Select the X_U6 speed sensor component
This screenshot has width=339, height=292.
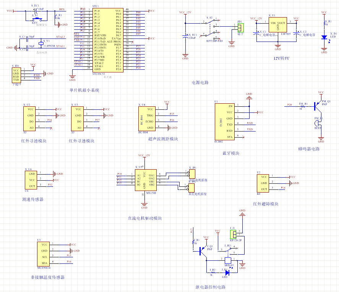click(31, 180)
